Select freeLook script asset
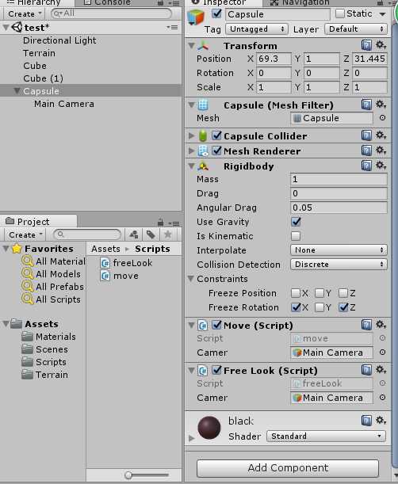The width and height of the screenshot is (398, 484). [x=126, y=263]
